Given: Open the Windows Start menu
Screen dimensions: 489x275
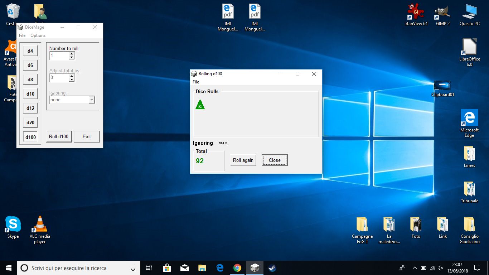Looking at the screenshot, I should point(9,268).
